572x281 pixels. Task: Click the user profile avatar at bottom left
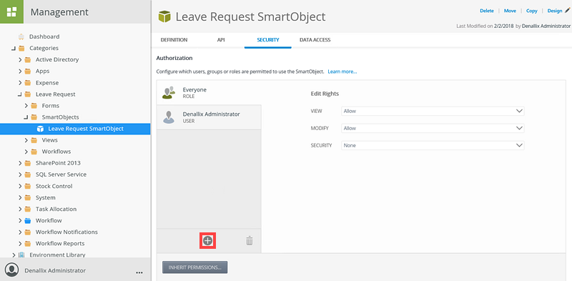pos(12,270)
